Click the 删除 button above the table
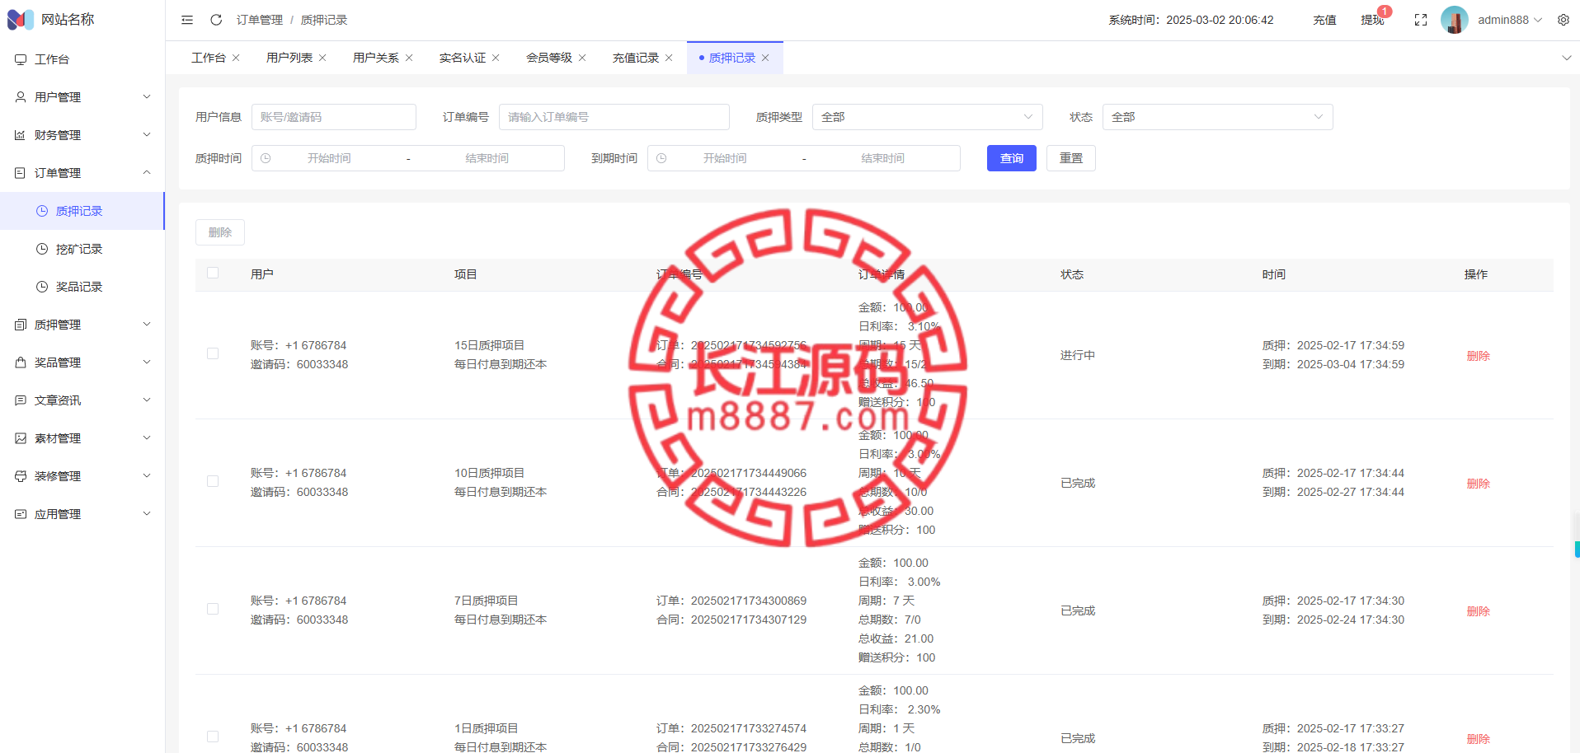Screen dimensions: 1580x753 pyautogui.click(x=220, y=232)
